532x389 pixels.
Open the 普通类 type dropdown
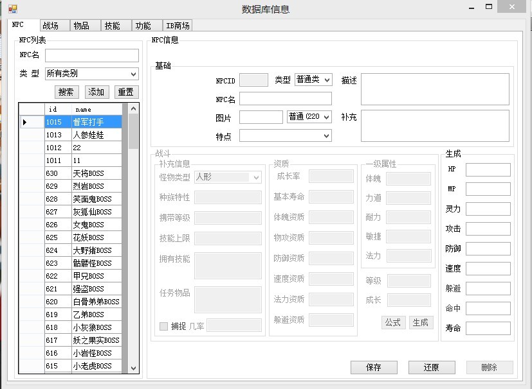[x=313, y=80]
